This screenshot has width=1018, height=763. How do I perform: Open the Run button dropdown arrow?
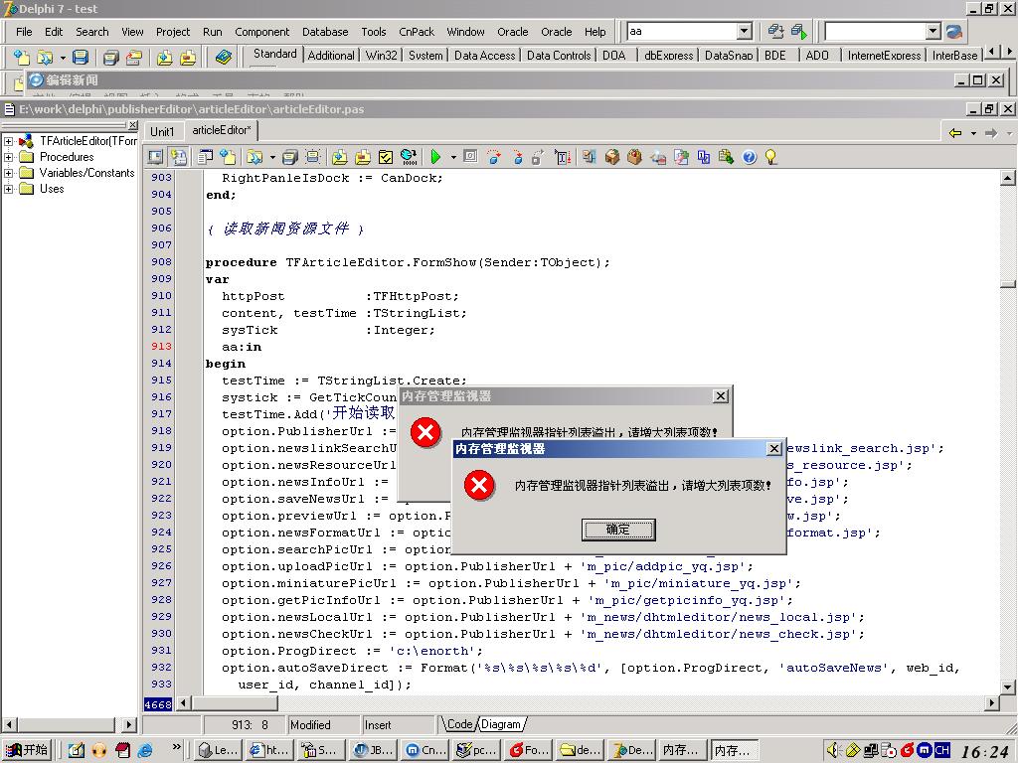click(x=453, y=157)
